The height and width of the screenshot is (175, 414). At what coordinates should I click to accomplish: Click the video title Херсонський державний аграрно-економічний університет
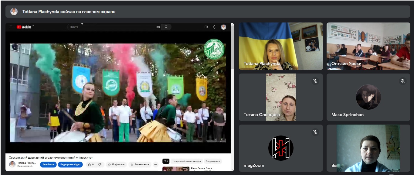coord(51,158)
